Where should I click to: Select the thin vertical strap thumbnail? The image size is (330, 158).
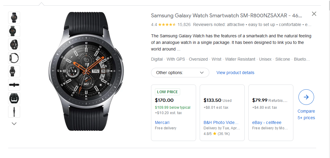14,112
